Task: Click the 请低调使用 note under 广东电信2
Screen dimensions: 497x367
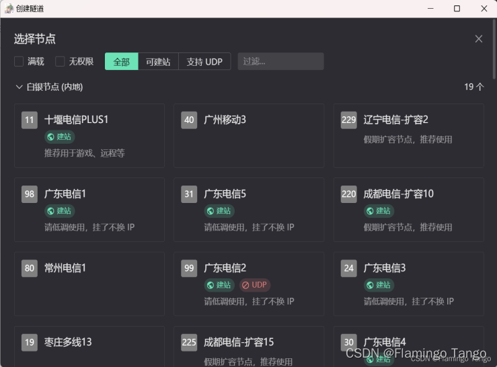Action: tap(249, 302)
